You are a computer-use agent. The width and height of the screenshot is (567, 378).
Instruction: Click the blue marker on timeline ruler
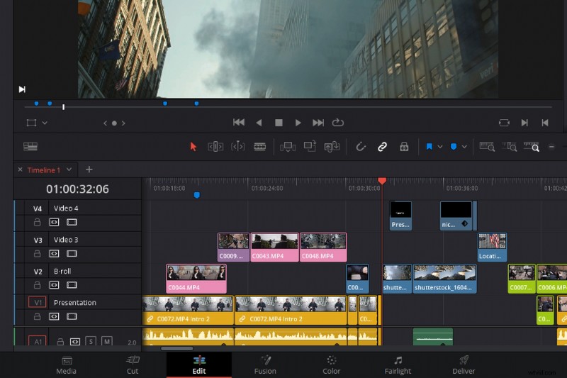197,195
